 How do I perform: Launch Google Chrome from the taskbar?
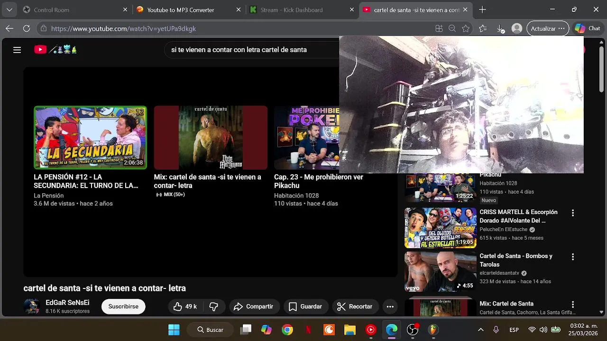[287, 330]
